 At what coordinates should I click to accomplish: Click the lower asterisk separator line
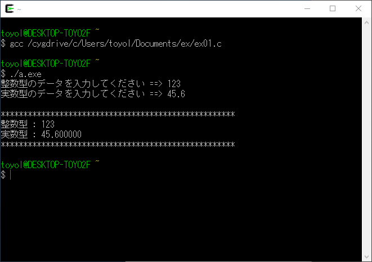(118, 144)
